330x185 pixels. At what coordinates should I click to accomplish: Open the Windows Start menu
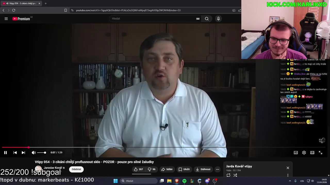tap(115, 181)
